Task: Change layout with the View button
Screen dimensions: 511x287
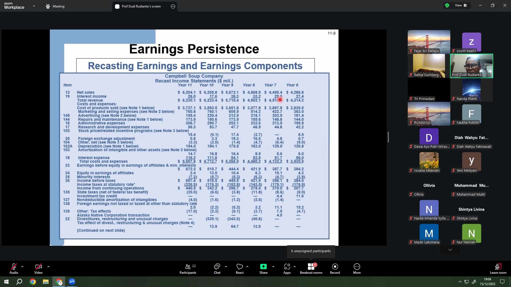Action: [461, 5]
